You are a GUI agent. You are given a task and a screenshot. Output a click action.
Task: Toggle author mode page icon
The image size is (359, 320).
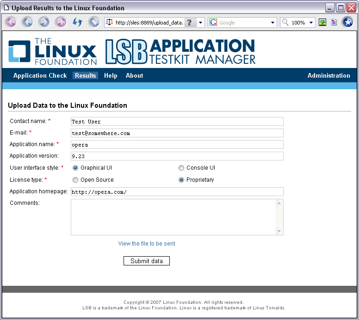(334, 22)
